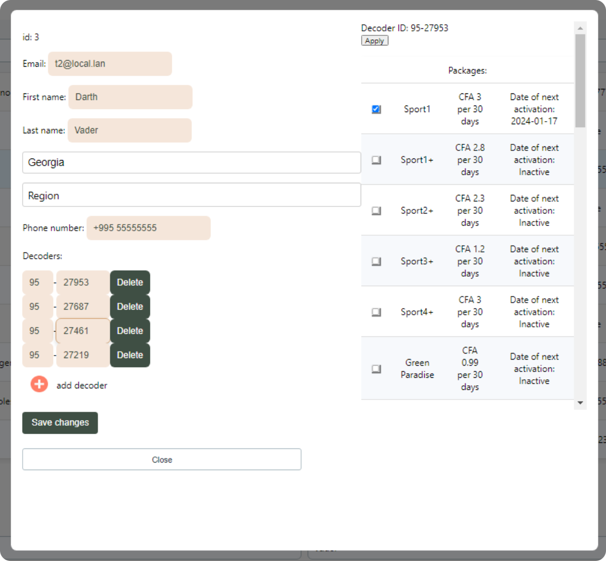This screenshot has width=606, height=561.
Task: Focus the Phone number field
Action: (x=148, y=228)
